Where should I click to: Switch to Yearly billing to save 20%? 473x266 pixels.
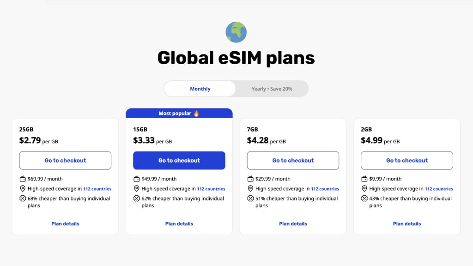tap(272, 89)
